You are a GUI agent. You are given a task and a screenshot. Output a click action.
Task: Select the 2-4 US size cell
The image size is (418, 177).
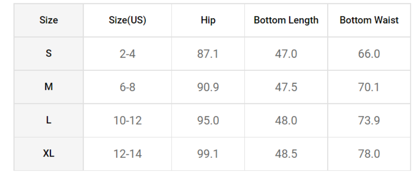click(127, 54)
